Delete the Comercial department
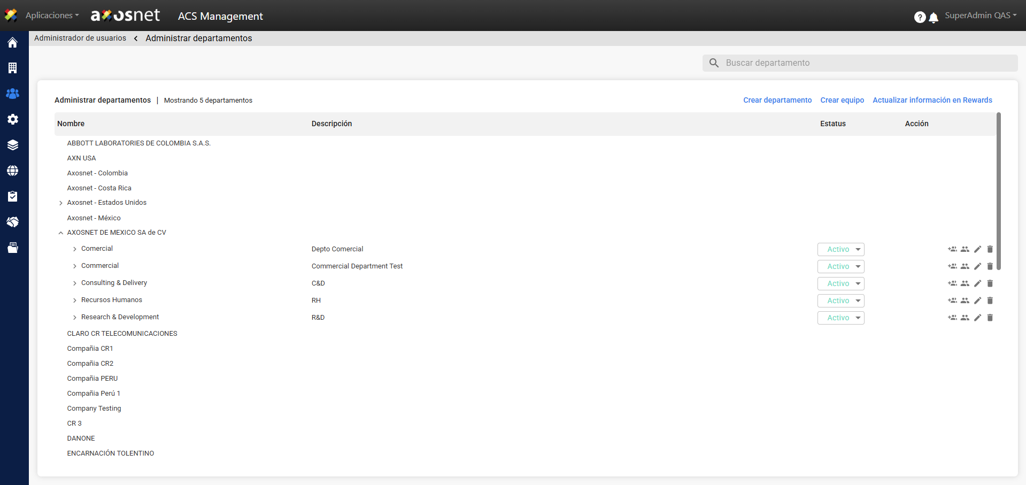This screenshot has height=485, width=1026. click(x=990, y=249)
